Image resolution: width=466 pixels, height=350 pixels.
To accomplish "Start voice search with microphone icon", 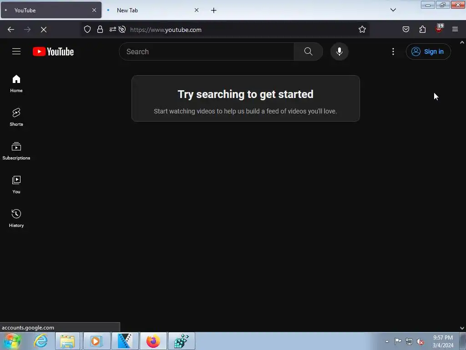I will 339,51.
